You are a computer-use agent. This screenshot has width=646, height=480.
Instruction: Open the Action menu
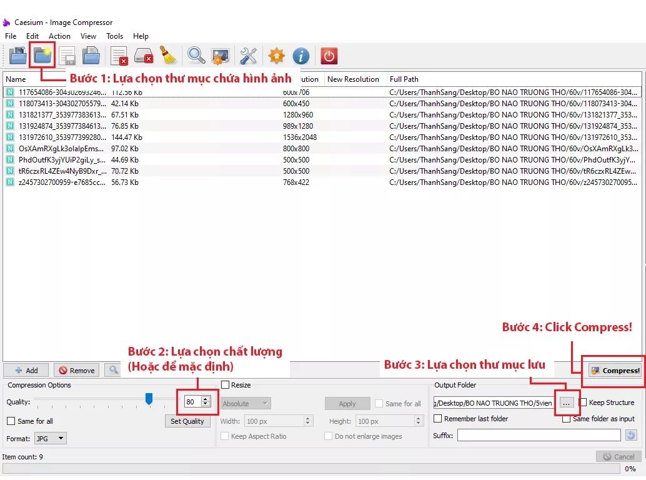pos(59,36)
